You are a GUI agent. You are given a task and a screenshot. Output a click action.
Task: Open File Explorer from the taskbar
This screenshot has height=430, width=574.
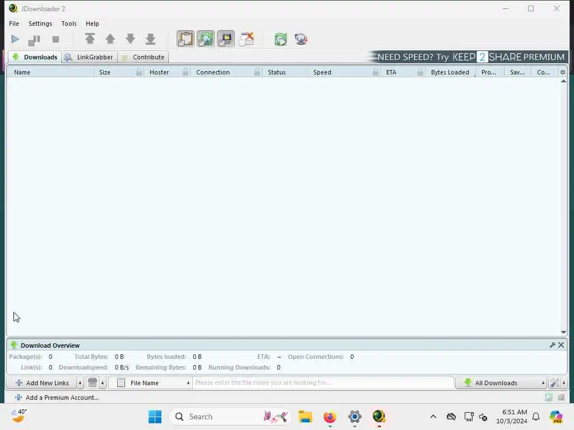click(305, 417)
